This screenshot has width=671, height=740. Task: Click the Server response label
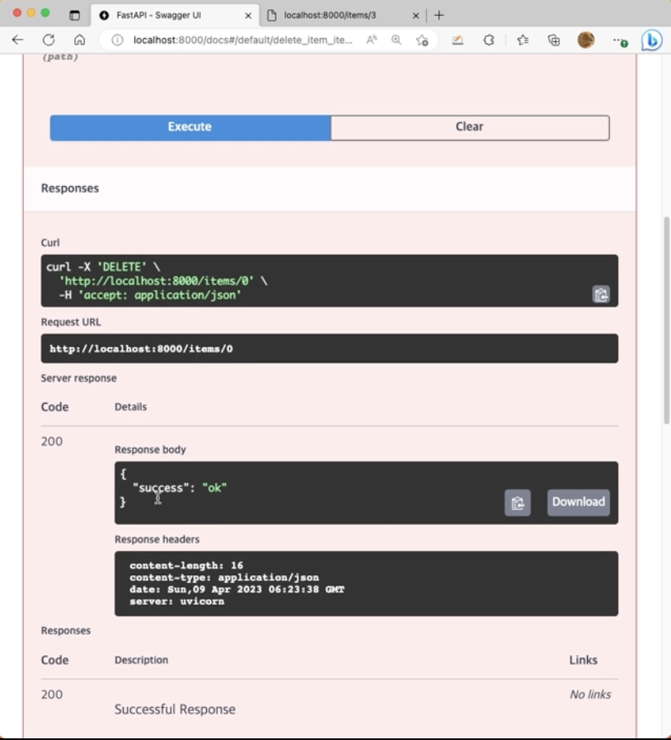point(79,378)
